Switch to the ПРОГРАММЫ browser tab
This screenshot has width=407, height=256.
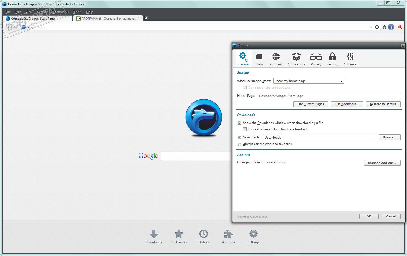[x=108, y=19]
